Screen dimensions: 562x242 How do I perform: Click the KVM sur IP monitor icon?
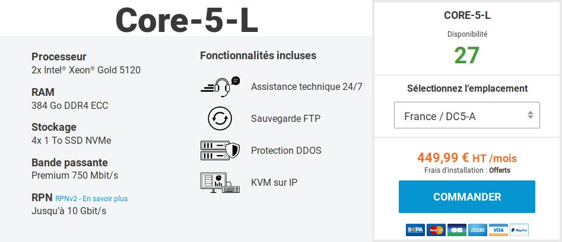pyautogui.click(x=220, y=183)
